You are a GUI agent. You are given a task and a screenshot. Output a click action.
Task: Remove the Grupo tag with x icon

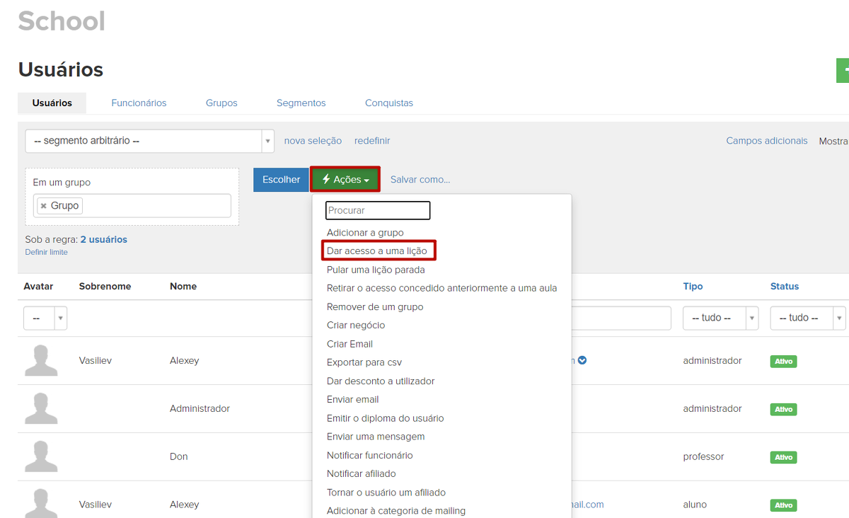44,206
